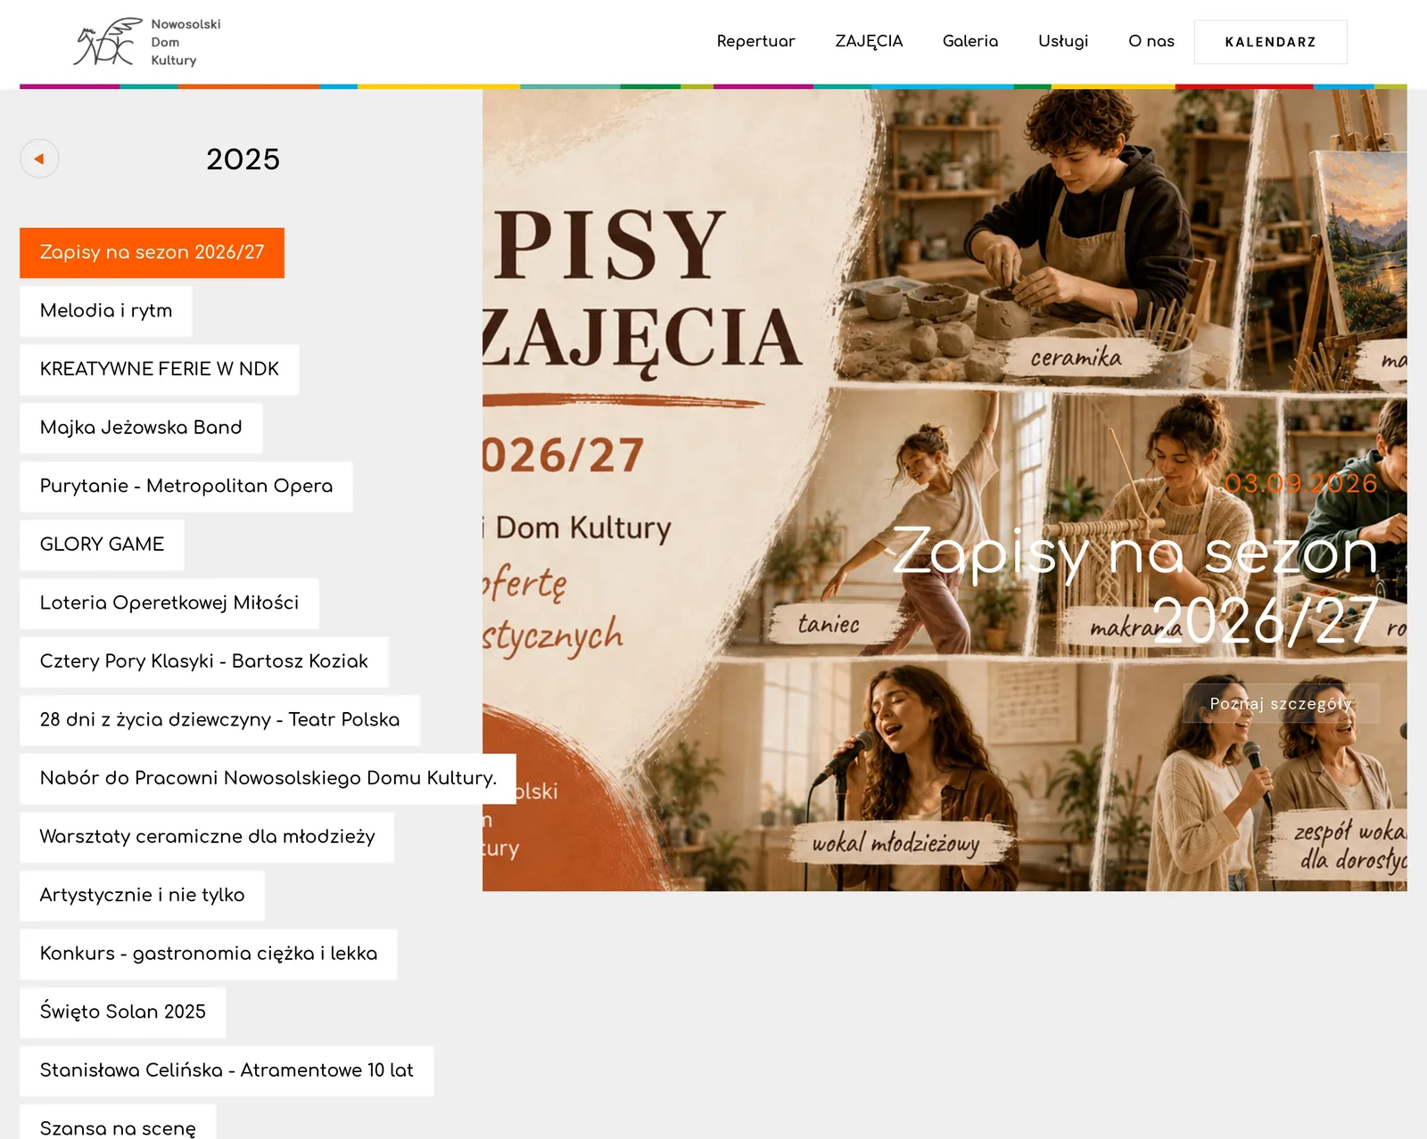
Task: Open Święto Solan 2025 entry
Action: click(x=123, y=1012)
